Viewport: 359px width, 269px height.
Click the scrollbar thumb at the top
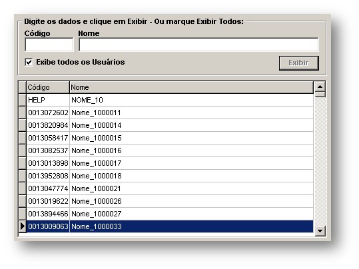[320, 95]
